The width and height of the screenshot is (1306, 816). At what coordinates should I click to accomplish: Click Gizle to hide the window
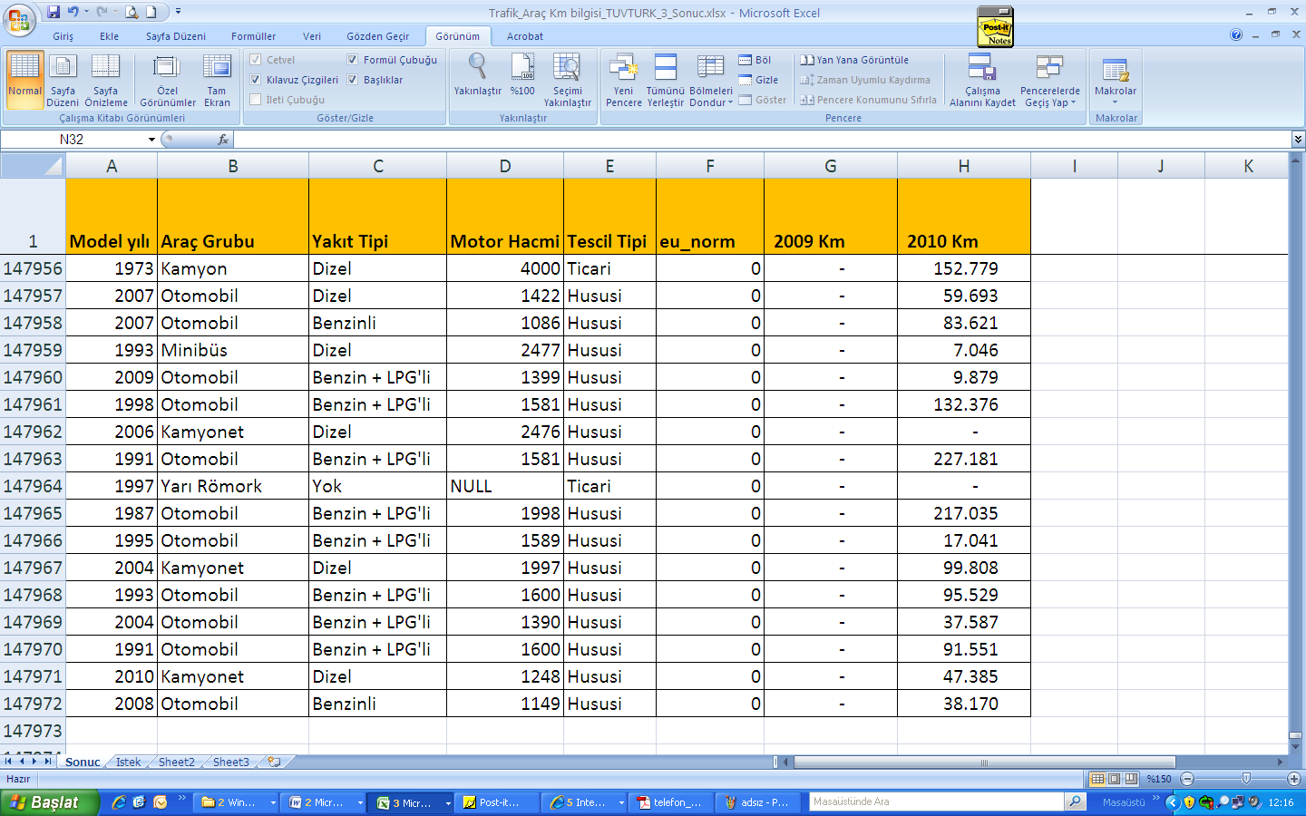click(758, 80)
